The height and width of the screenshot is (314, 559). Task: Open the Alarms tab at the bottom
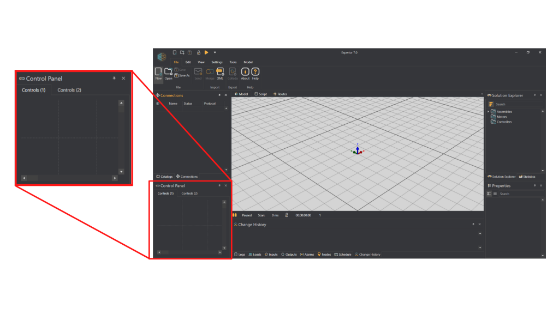(x=307, y=255)
